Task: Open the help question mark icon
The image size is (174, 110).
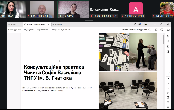Action: tap(135, 24)
